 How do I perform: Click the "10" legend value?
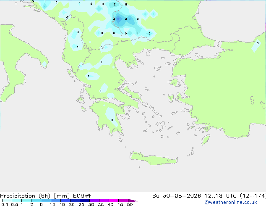click(x=52, y=204)
